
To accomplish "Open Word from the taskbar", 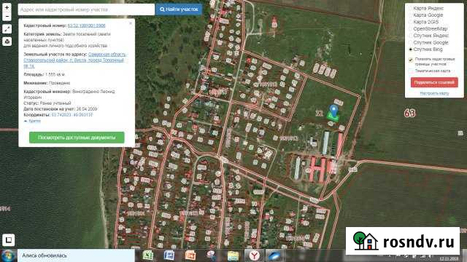I will 169,255.
